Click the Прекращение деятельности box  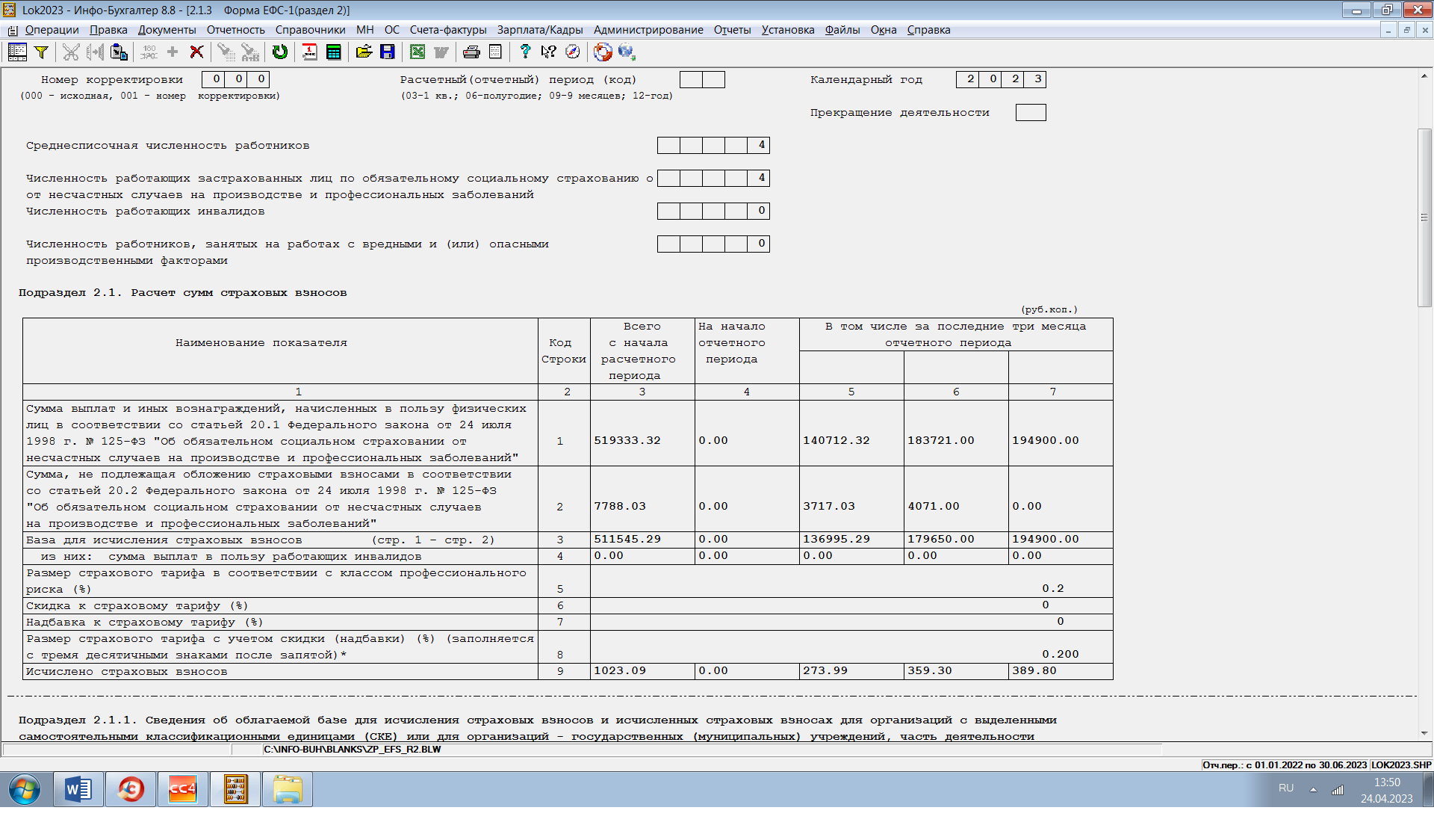[x=1031, y=112]
